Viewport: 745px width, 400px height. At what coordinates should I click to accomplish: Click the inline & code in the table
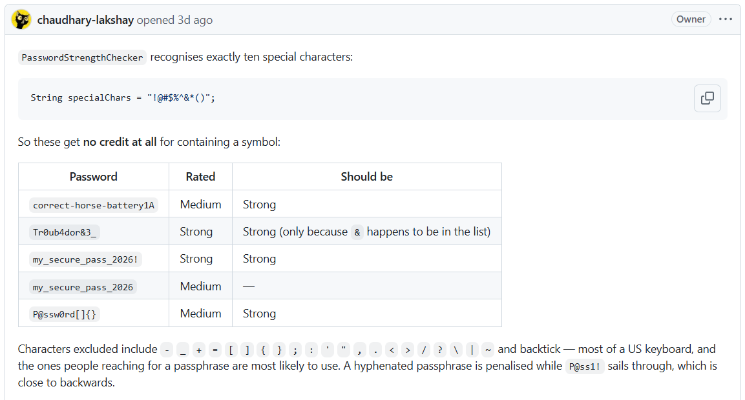point(357,232)
